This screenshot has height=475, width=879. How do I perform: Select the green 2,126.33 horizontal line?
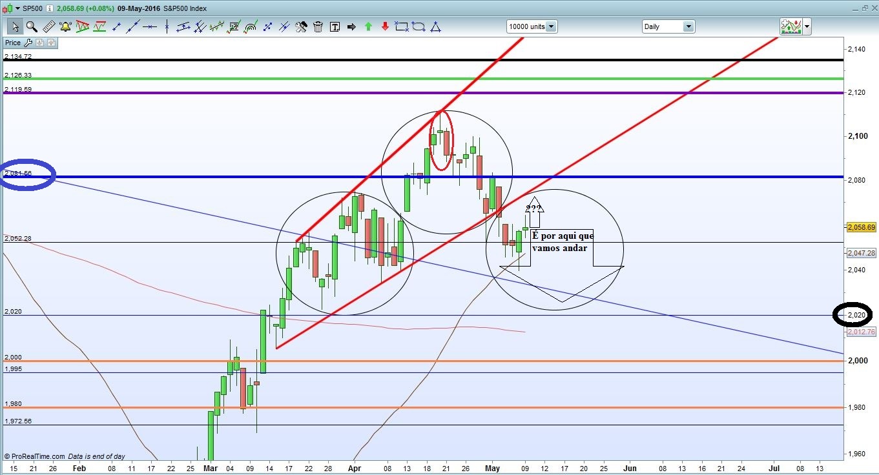click(x=423, y=79)
